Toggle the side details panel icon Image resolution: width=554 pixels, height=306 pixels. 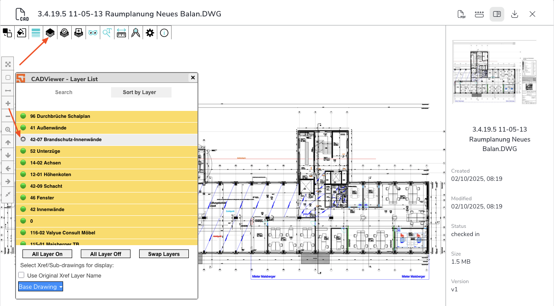[497, 14]
